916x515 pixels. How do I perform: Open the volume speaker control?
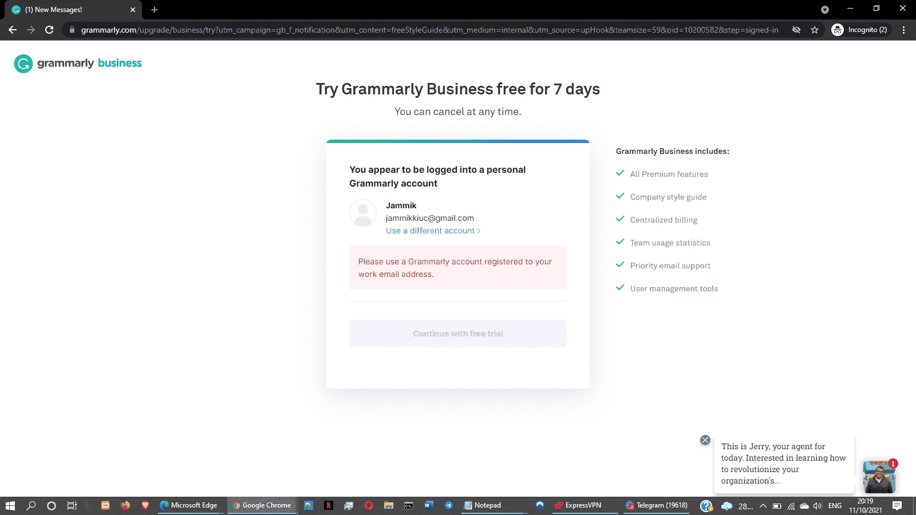(818, 506)
